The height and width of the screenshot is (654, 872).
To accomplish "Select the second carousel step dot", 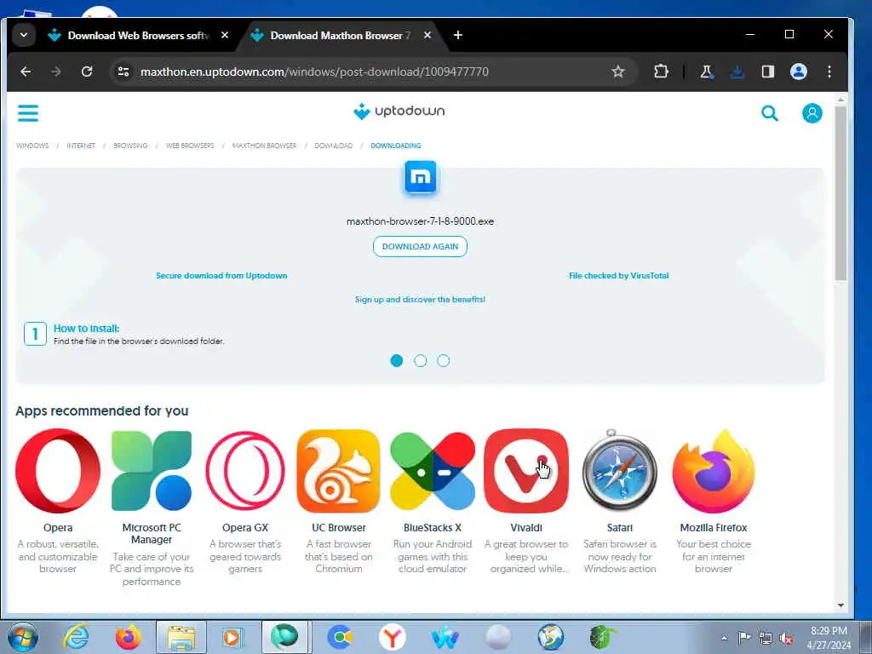I will [x=421, y=361].
